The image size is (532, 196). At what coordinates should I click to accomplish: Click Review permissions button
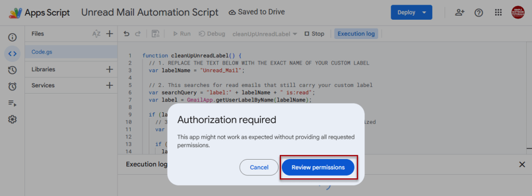(x=318, y=167)
